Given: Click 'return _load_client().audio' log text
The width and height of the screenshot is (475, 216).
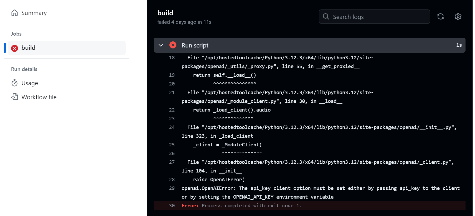Looking at the screenshot, I should tap(232, 110).
